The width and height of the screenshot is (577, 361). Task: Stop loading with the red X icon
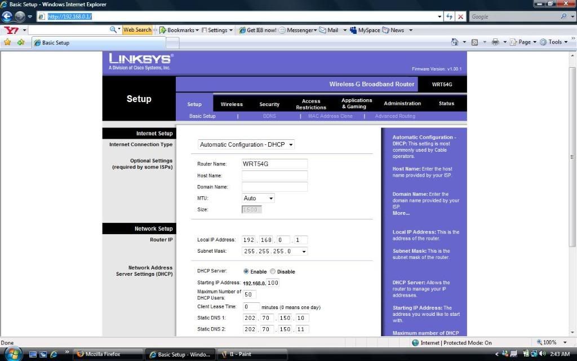(460, 16)
